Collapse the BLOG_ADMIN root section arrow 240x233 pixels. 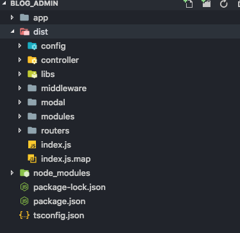[4, 3]
